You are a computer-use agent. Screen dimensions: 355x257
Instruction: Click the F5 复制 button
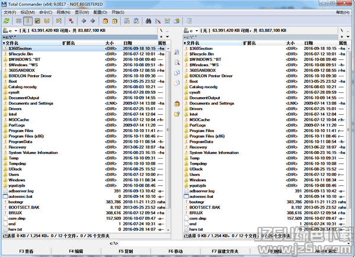click(126, 251)
